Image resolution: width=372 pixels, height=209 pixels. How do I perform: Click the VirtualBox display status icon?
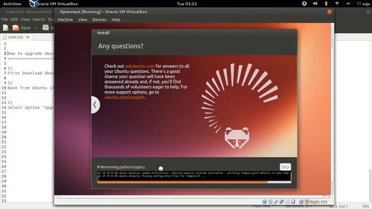tap(293, 201)
